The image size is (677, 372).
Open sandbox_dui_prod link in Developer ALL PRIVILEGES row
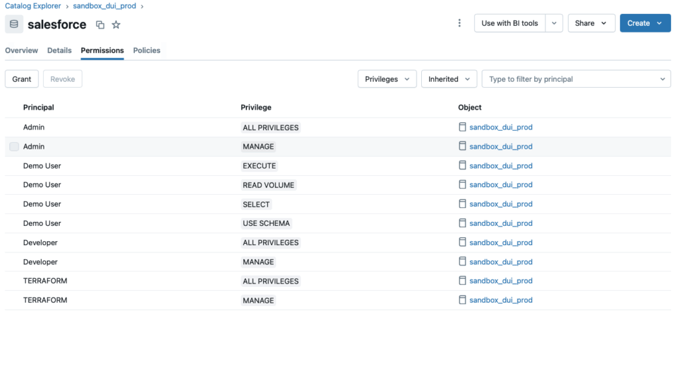[501, 242]
